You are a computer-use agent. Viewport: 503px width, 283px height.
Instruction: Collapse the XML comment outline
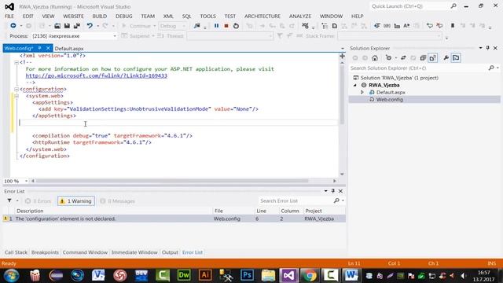pos(17,62)
